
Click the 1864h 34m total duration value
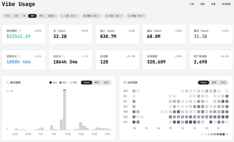click(x=65, y=62)
